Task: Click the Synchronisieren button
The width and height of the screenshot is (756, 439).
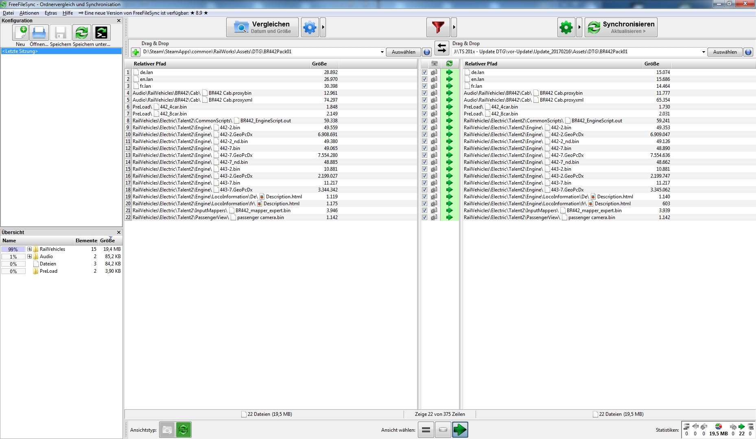Action: click(621, 27)
